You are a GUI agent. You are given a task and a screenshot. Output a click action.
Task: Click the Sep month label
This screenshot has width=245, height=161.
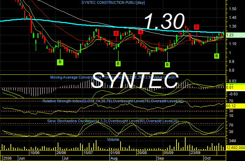pyautogui.click(x=161, y=158)
